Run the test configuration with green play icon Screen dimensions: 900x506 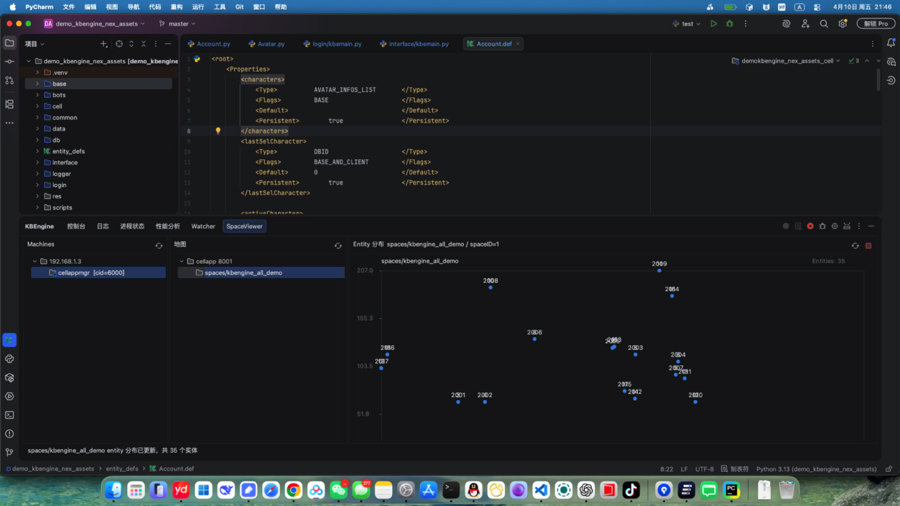point(714,23)
